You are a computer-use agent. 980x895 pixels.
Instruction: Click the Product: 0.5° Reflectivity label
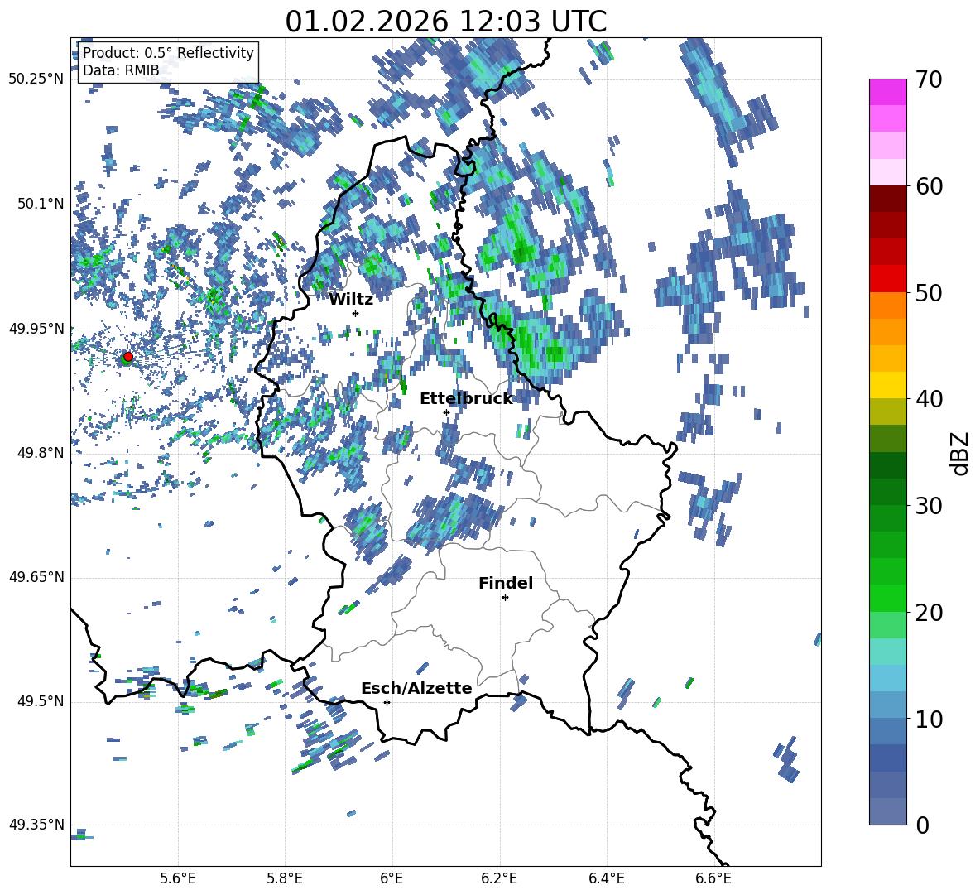click(168, 52)
